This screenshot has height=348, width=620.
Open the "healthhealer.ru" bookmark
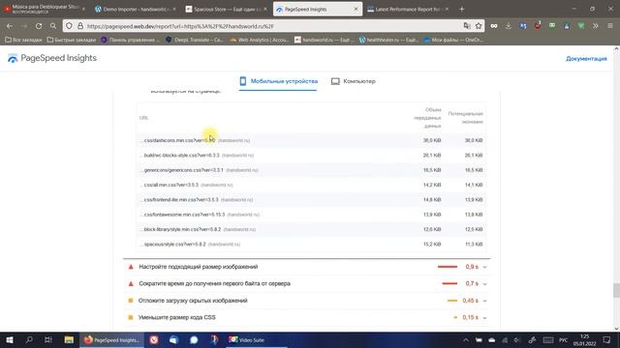[x=388, y=40]
